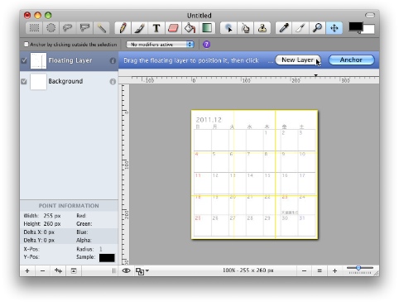Pick the pencil tool
This screenshot has height=306, width=399.
123,28
